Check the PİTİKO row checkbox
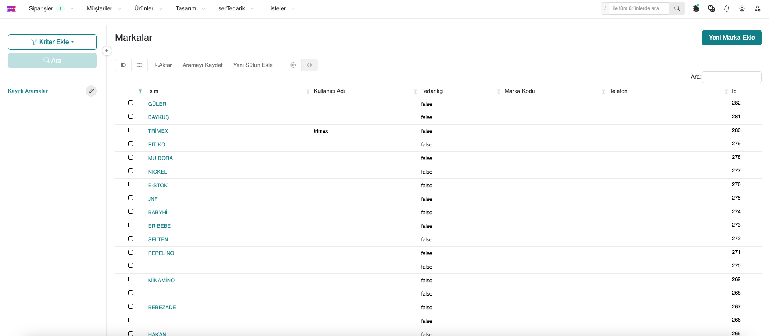The width and height of the screenshot is (769, 336). [131, 144]
